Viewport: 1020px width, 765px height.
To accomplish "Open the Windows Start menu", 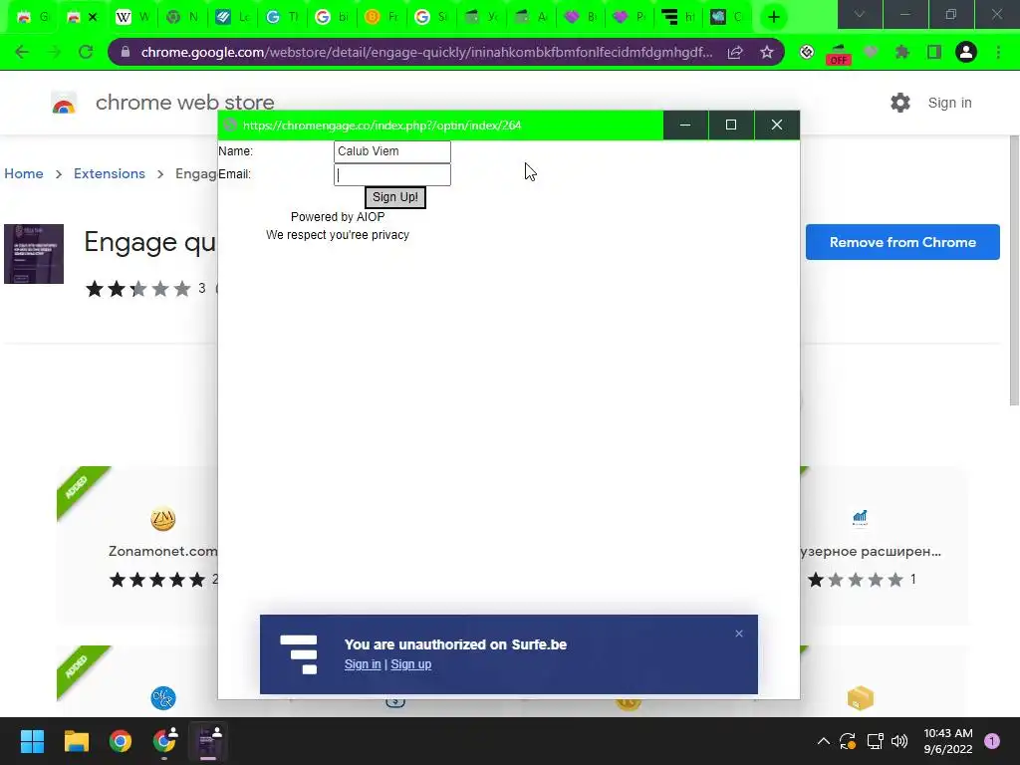I will coord(32,741).
